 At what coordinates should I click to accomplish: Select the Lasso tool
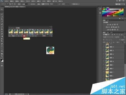pyautogui.click(x=2, y=14)
